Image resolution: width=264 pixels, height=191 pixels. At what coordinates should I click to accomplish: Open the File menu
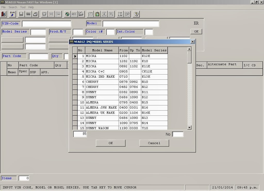click(3, 7)
